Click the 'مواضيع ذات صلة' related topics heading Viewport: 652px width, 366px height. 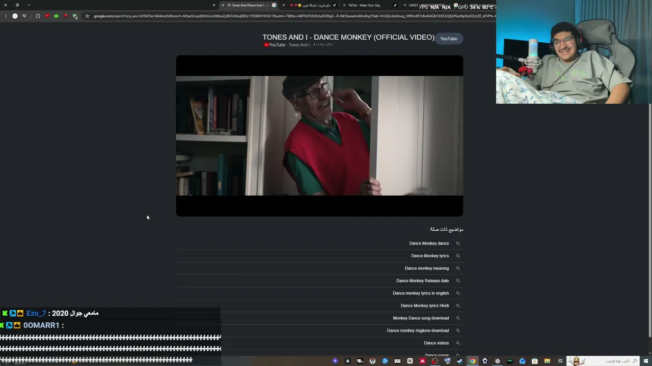447,229
